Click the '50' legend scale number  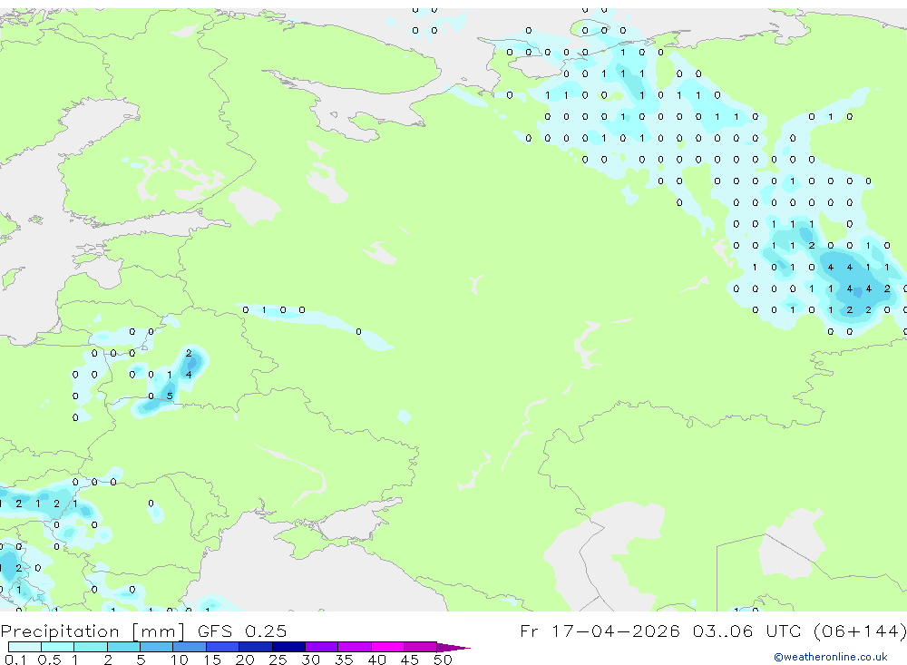coord(443,660)
